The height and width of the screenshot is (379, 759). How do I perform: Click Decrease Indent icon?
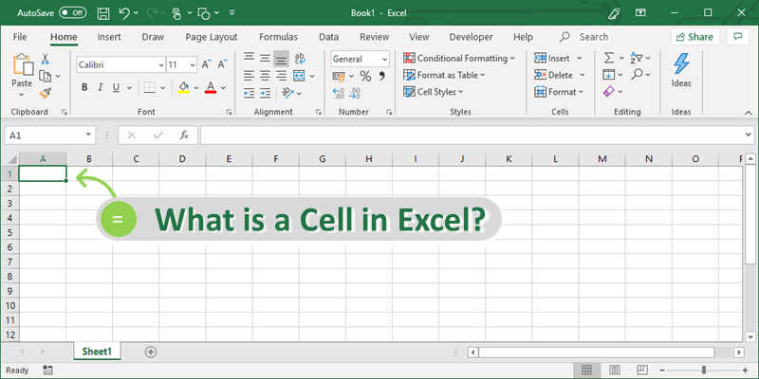tap(249, 92)
